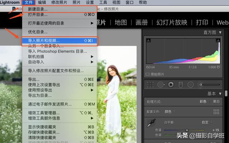Click the 色温 value +15 field

click(216, 130)
